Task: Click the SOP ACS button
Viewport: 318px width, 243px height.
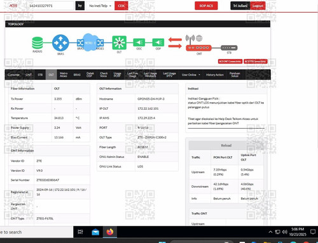Action: click(x=206, y=6)
